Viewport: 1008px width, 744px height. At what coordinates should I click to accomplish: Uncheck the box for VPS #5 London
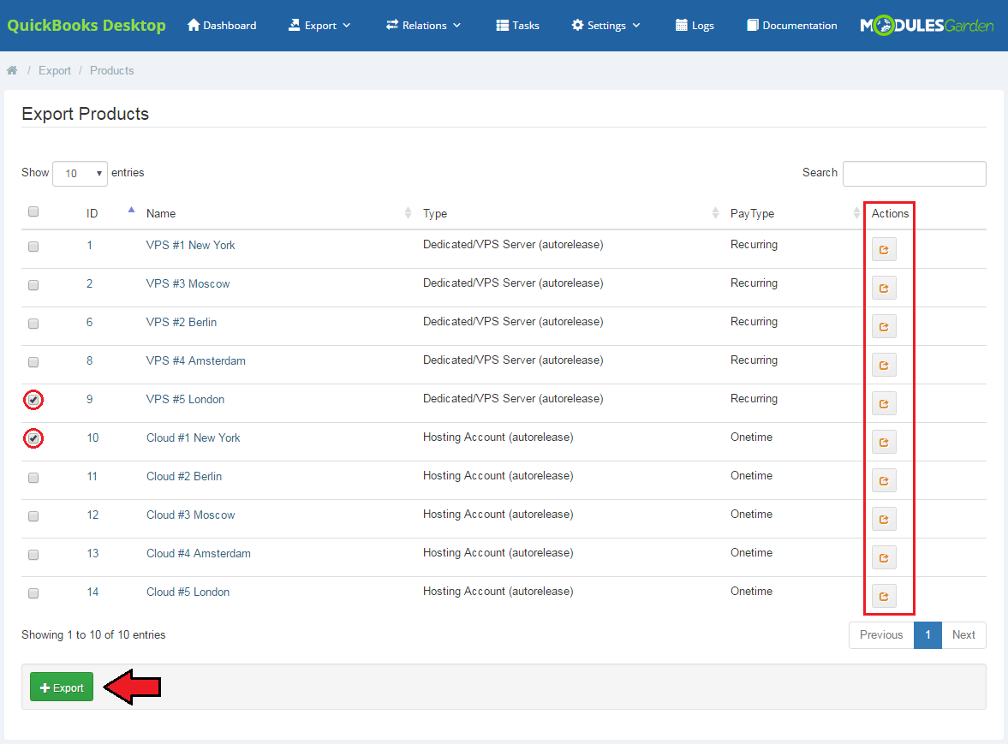[33, 400]
